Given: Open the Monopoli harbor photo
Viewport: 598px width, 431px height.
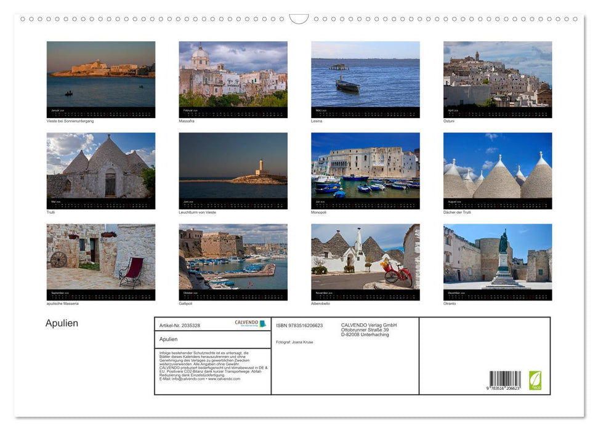Looking at the screenshot, I should coord(365,166).
